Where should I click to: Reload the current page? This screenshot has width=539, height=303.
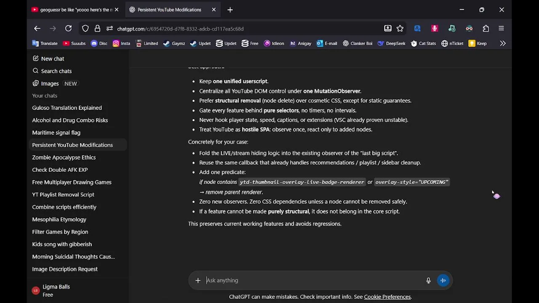tap(68, 29)
